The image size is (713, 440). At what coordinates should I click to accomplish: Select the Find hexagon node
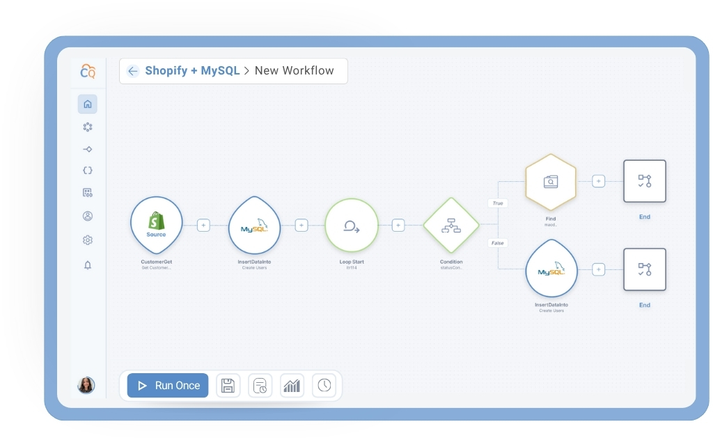click(x=551, y=182)
